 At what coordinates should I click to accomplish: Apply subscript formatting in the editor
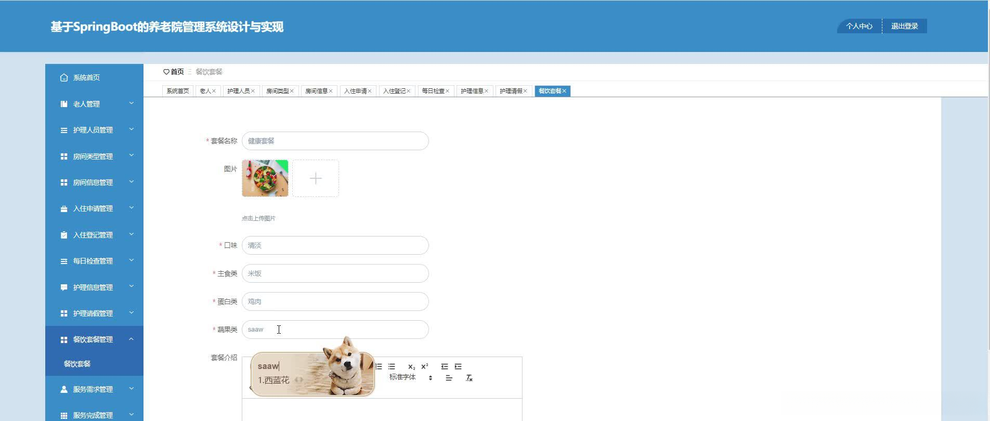(411, 366)
